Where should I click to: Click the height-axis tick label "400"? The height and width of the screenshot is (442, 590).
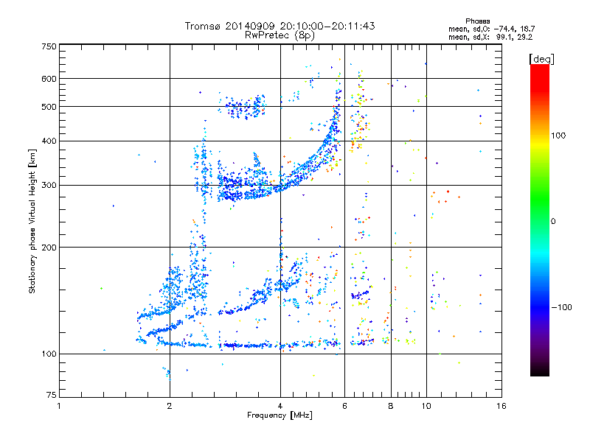point(49,141)
